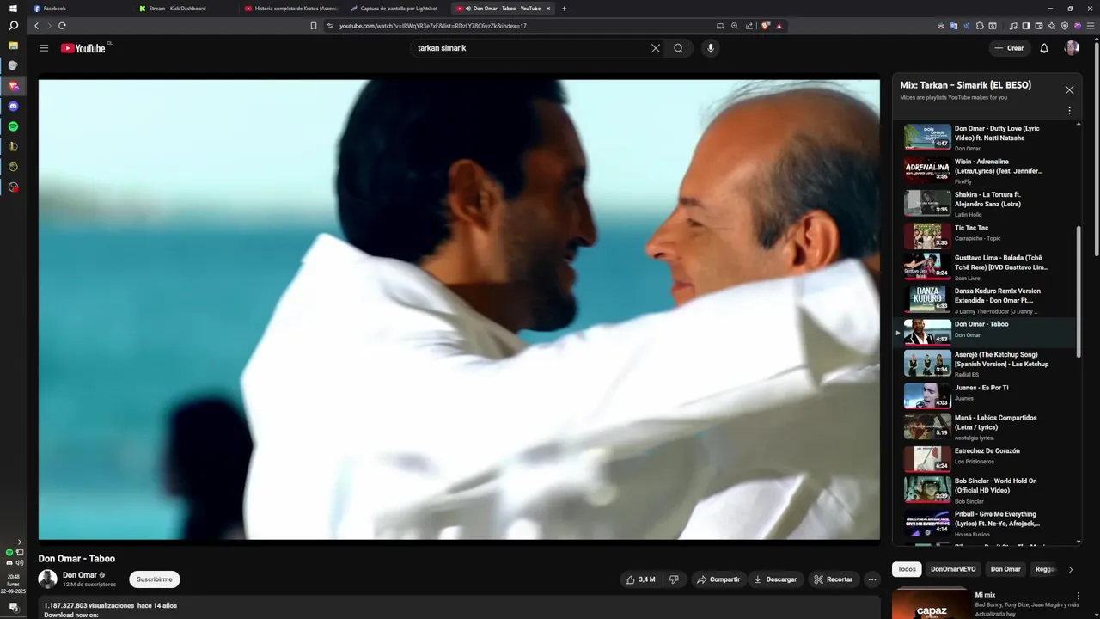The height and width of the screenshot is (619, 1100).
Task: Open the YouTube hamburger guide menu
Action: [x=44, y=48]
